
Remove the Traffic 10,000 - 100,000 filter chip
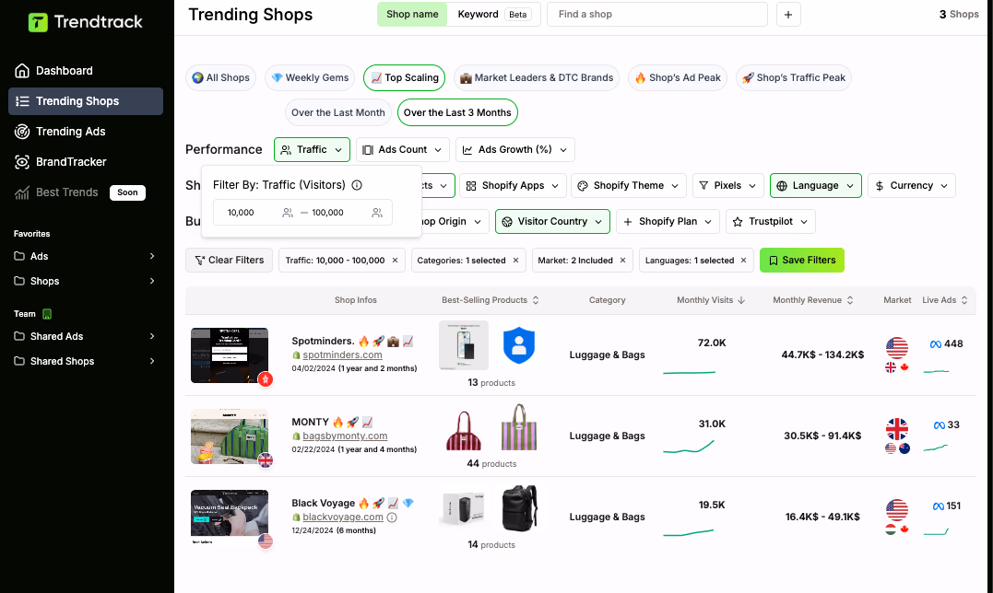396,261
